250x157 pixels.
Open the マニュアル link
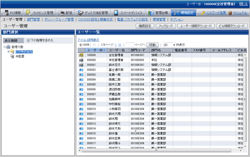pyautogui.click(x=240, y=13)
